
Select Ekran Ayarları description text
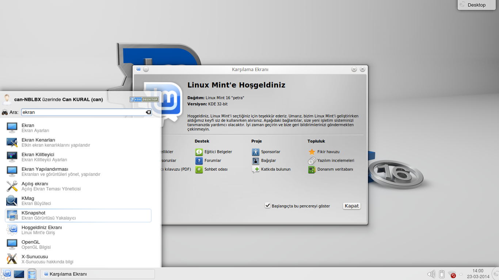click(x=35, y=131)
